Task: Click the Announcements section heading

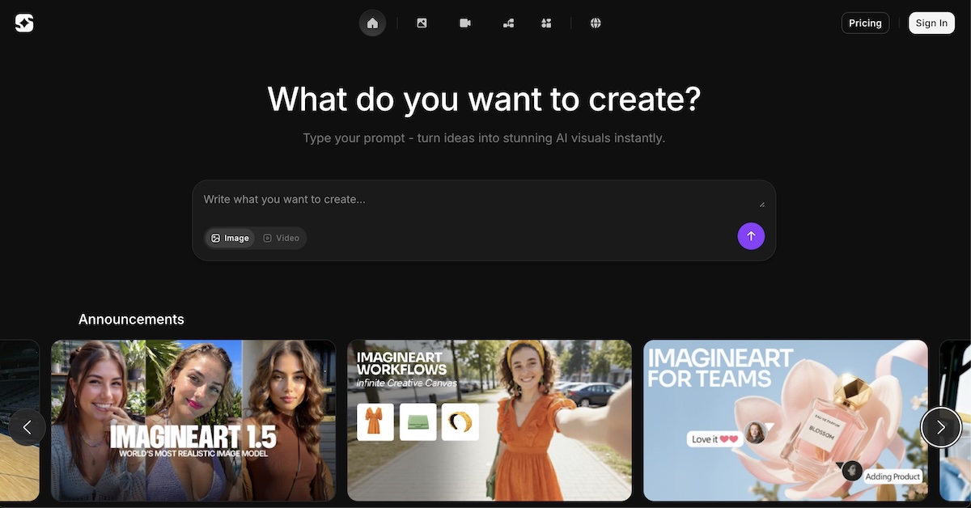Action: click(131, 320)
